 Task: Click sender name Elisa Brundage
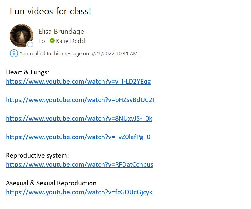(x=61, y=31)
